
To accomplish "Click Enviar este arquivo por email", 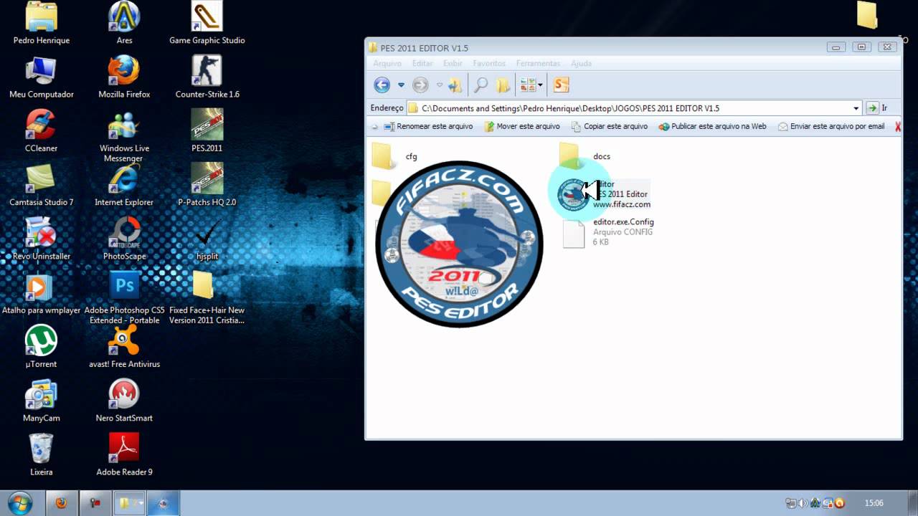I will point(831,126).
